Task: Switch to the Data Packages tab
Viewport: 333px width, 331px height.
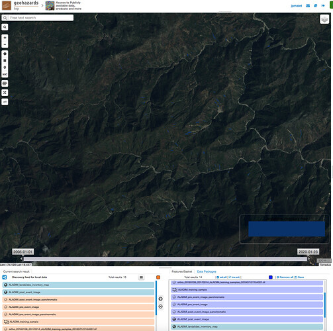Action: click(207, 271)
